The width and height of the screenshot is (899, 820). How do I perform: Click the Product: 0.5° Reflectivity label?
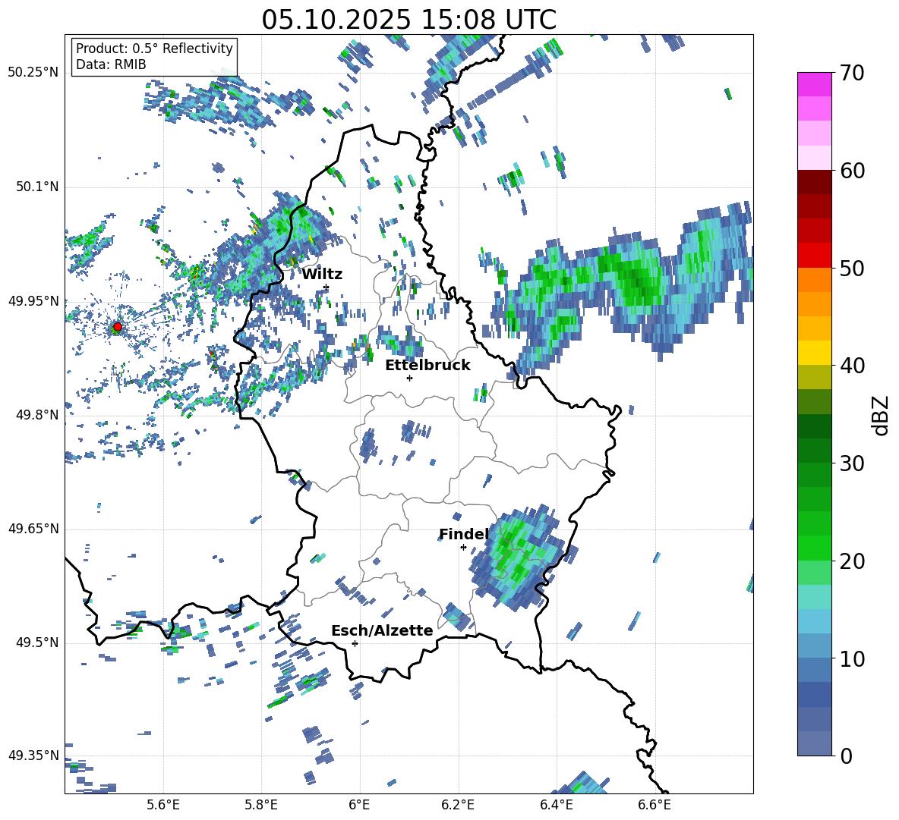click(154, 49)
